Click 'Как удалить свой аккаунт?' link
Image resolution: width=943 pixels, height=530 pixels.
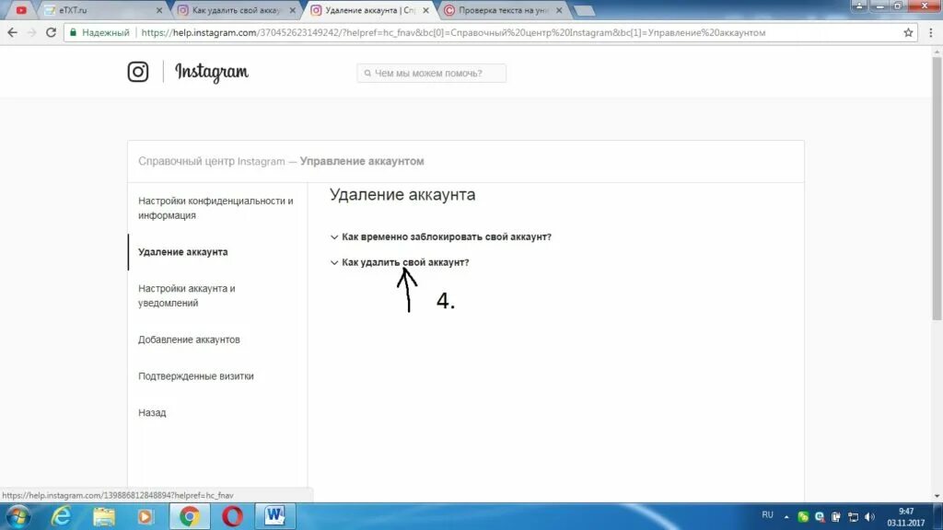(x=405, y=262)
